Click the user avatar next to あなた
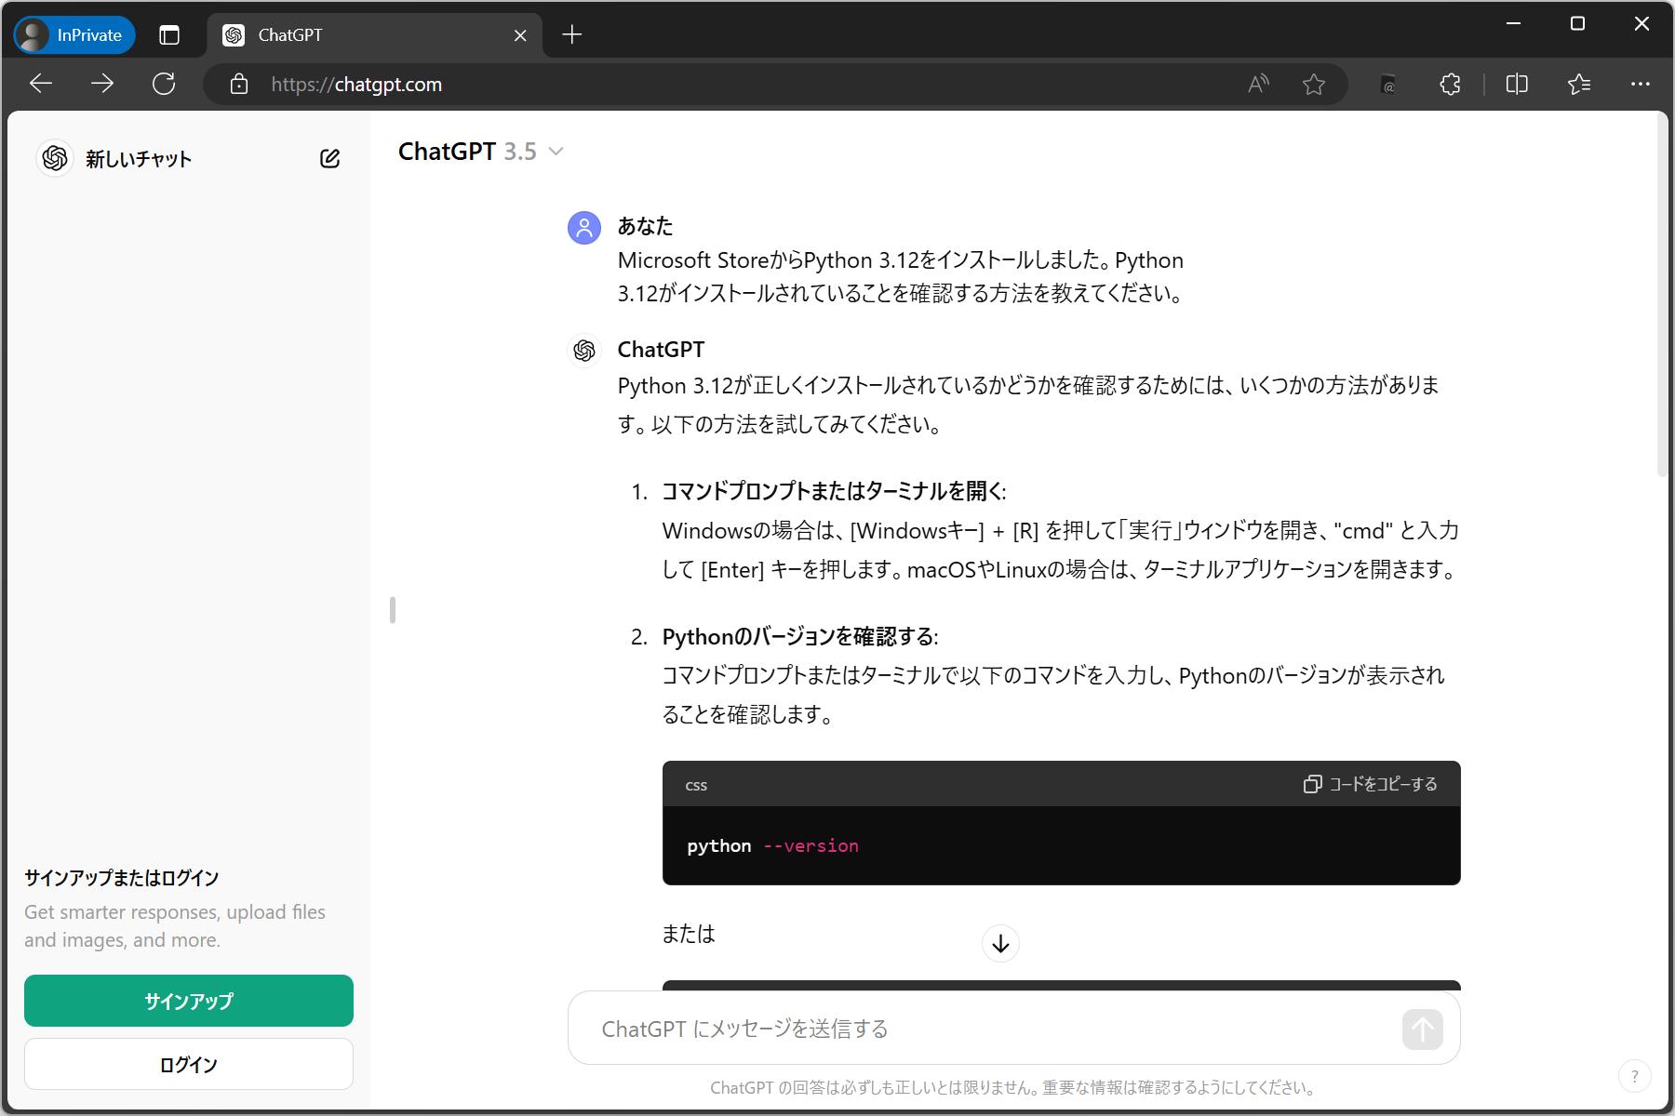 coord(584,228)
